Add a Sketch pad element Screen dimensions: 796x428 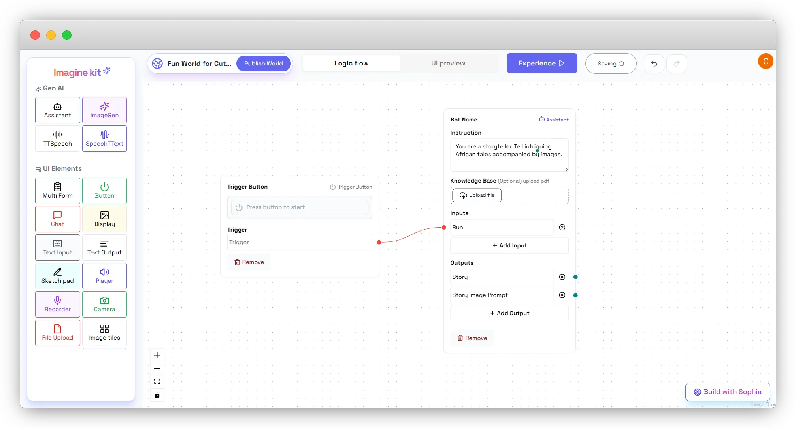pos(57,276)
